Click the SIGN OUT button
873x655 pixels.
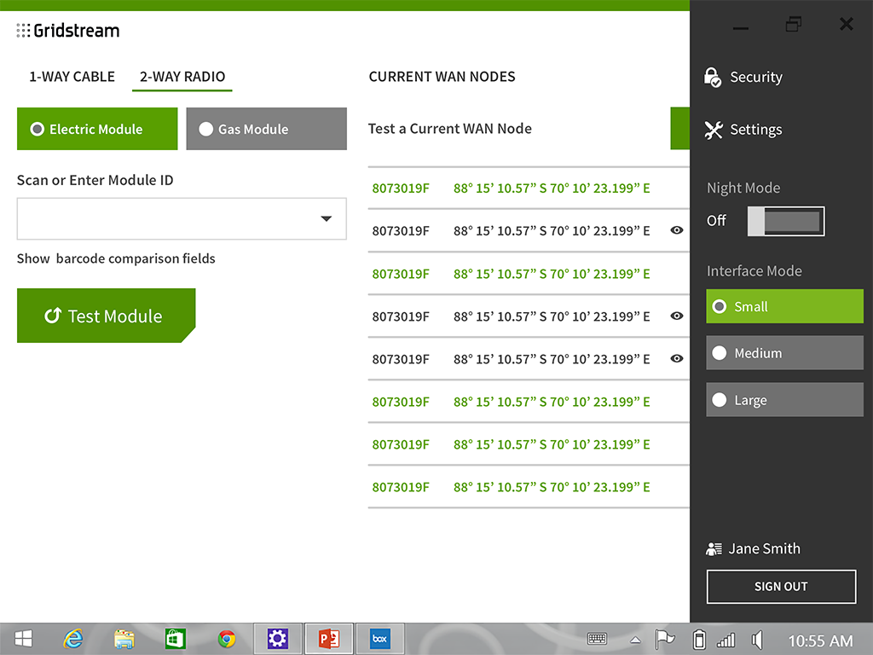(781, 587)
